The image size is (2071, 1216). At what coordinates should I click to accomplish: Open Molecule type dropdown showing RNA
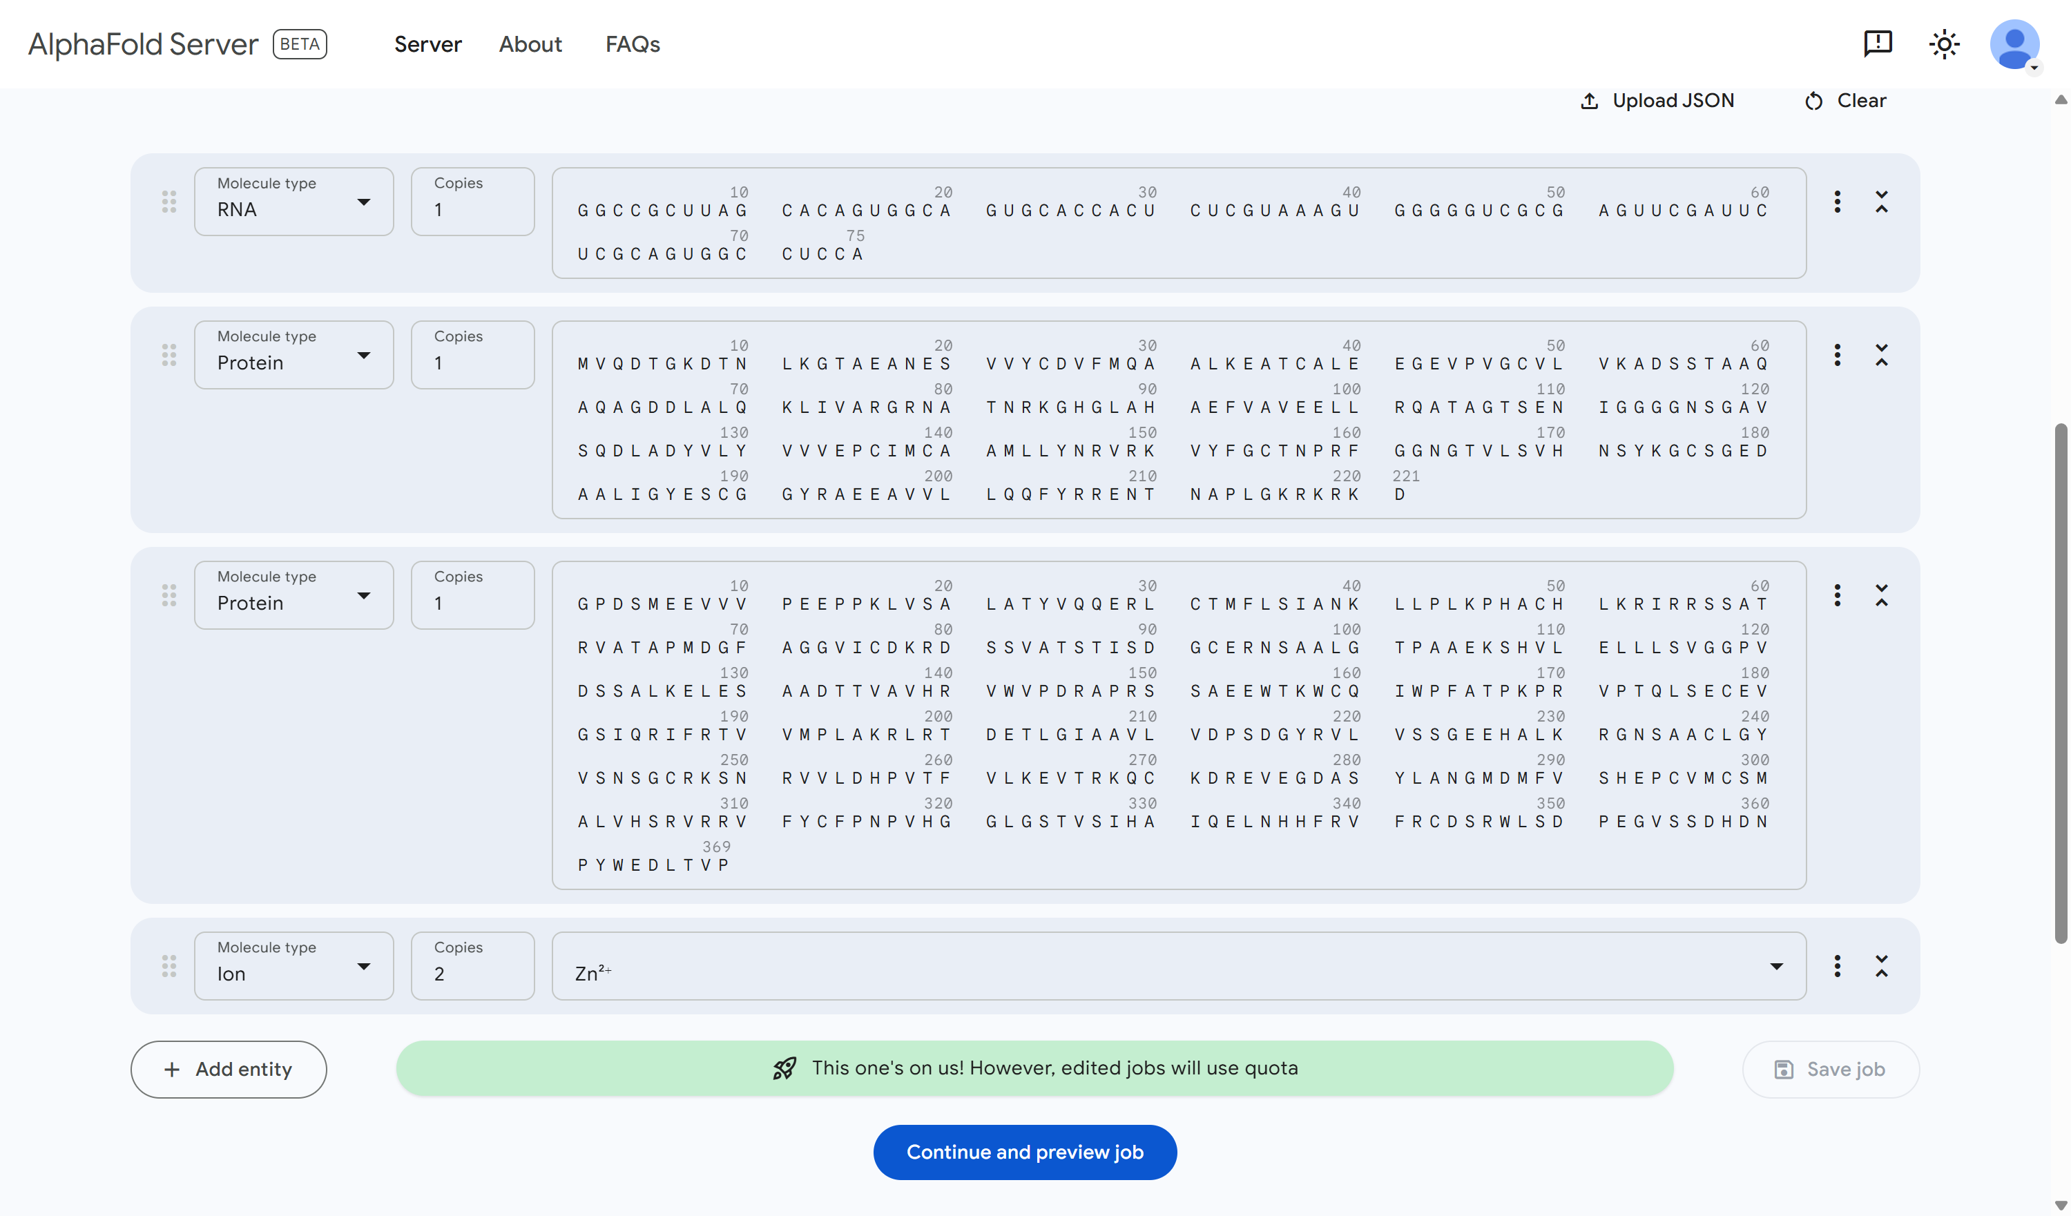coord(293,202)
